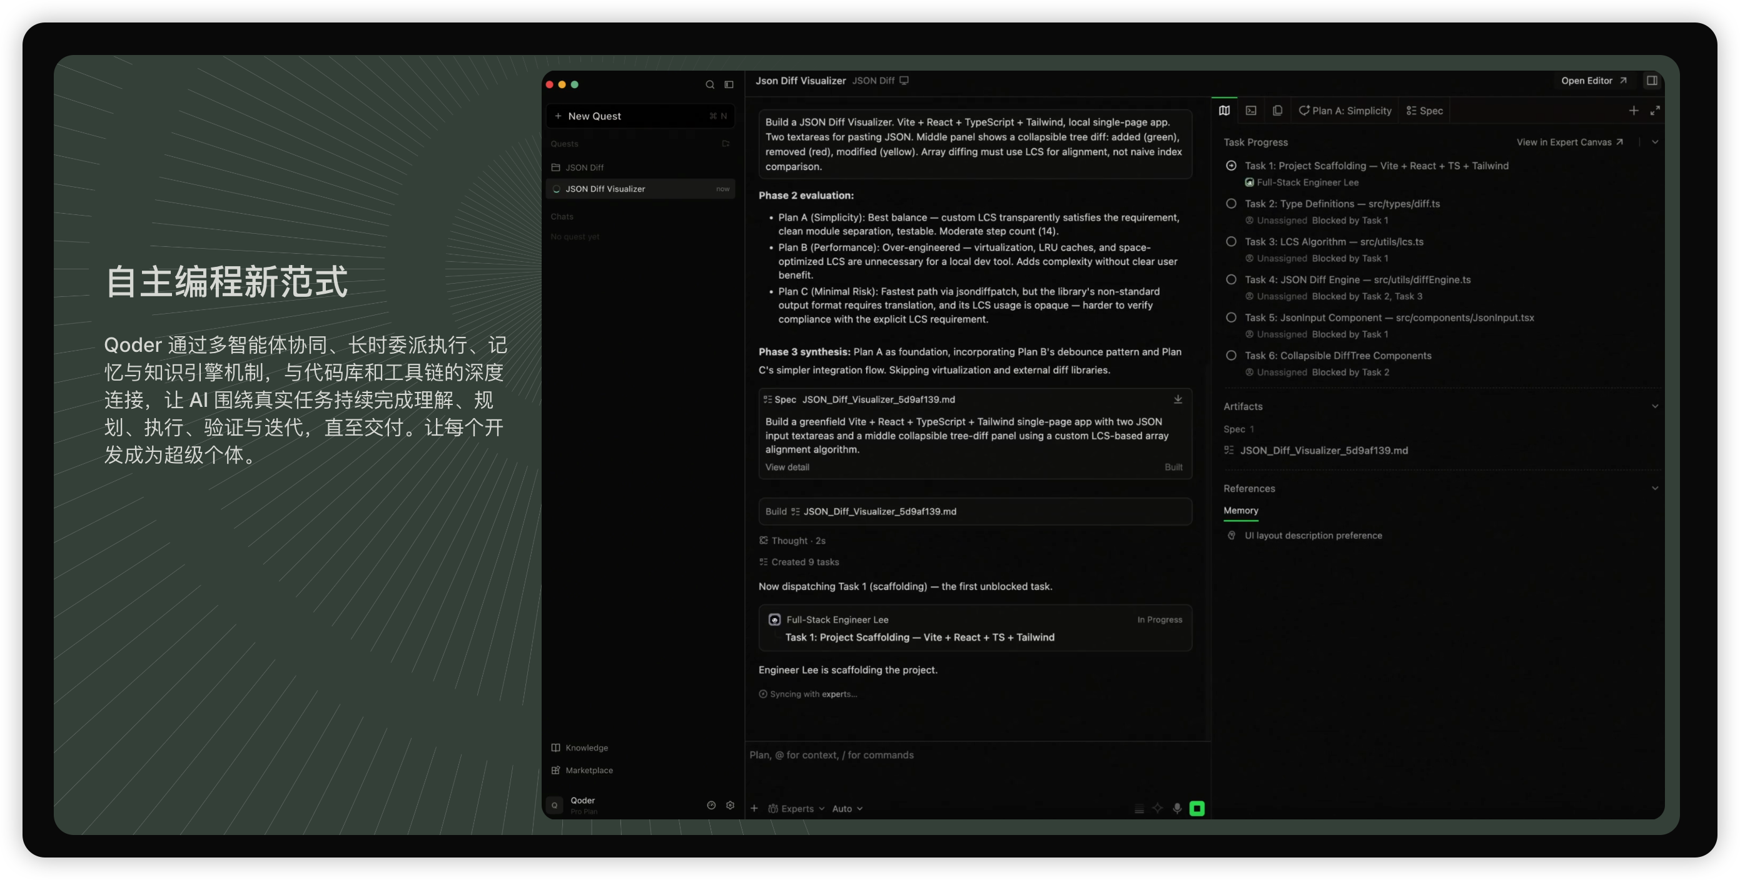Expand the right panel to fullscreen

1655,111
